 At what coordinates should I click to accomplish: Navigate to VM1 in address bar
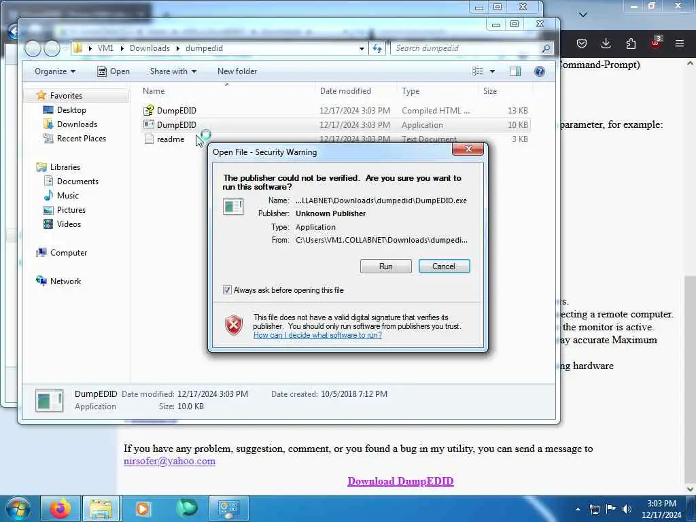tap(105, 48)
